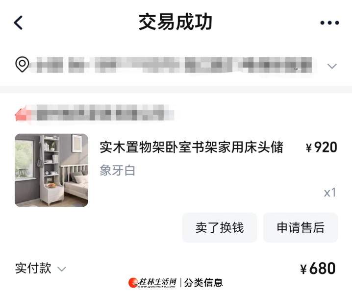Tap the ¥680 actual payment amount
The image size is (352, 294).
(318, 269)
